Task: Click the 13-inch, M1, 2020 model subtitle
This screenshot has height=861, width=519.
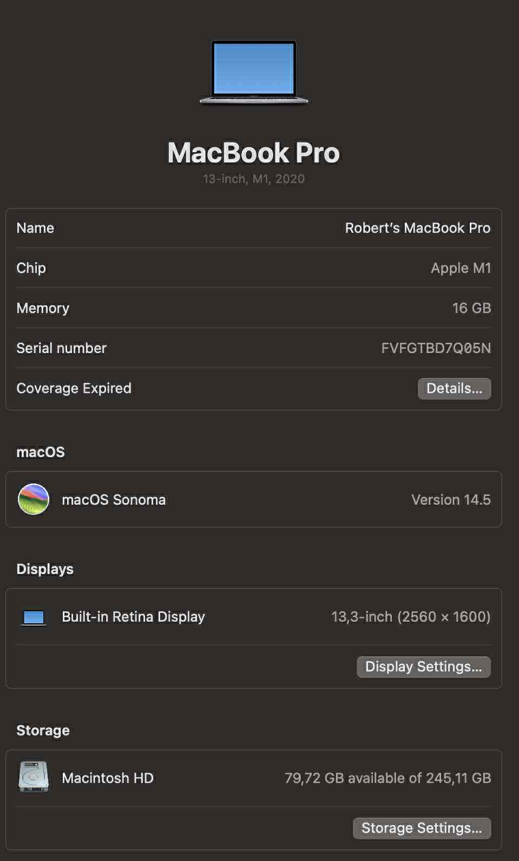Action: [253, 179]
